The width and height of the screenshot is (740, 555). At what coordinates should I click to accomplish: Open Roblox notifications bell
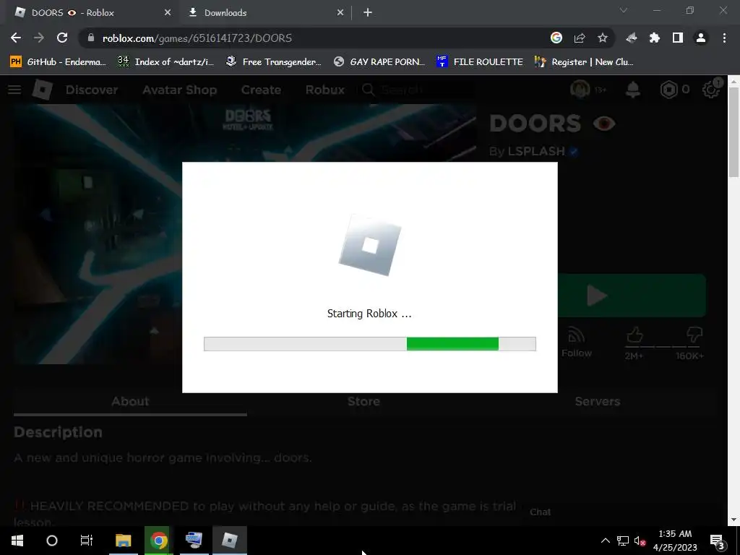point(633,89)
